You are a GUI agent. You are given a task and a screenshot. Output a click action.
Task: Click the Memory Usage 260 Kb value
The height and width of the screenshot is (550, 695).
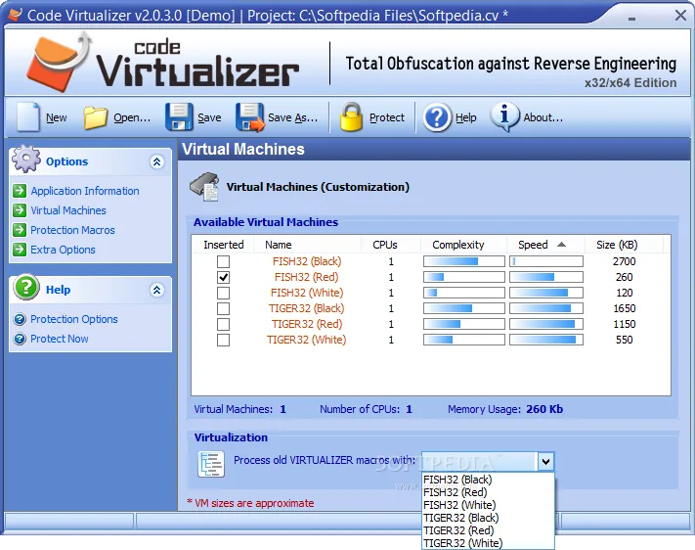coord(544,409)
